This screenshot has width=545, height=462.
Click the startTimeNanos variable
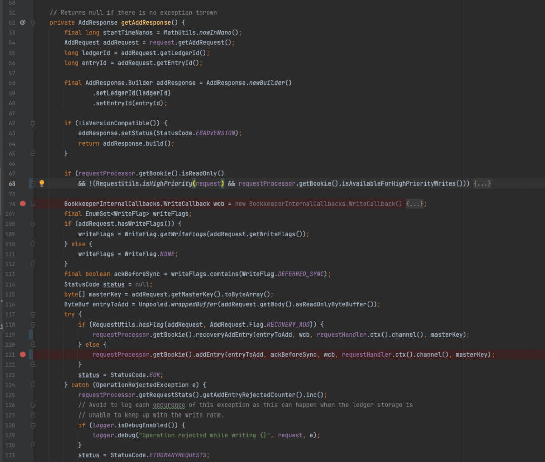pyautogui.click(x=128, y=33)
